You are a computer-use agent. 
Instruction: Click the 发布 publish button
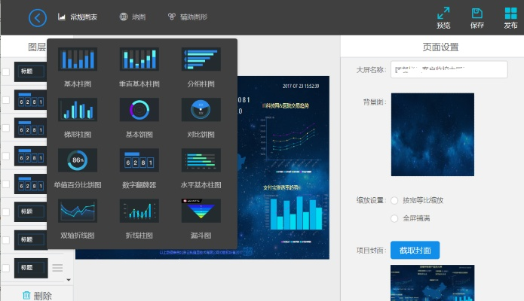click(x=510, y=17)
